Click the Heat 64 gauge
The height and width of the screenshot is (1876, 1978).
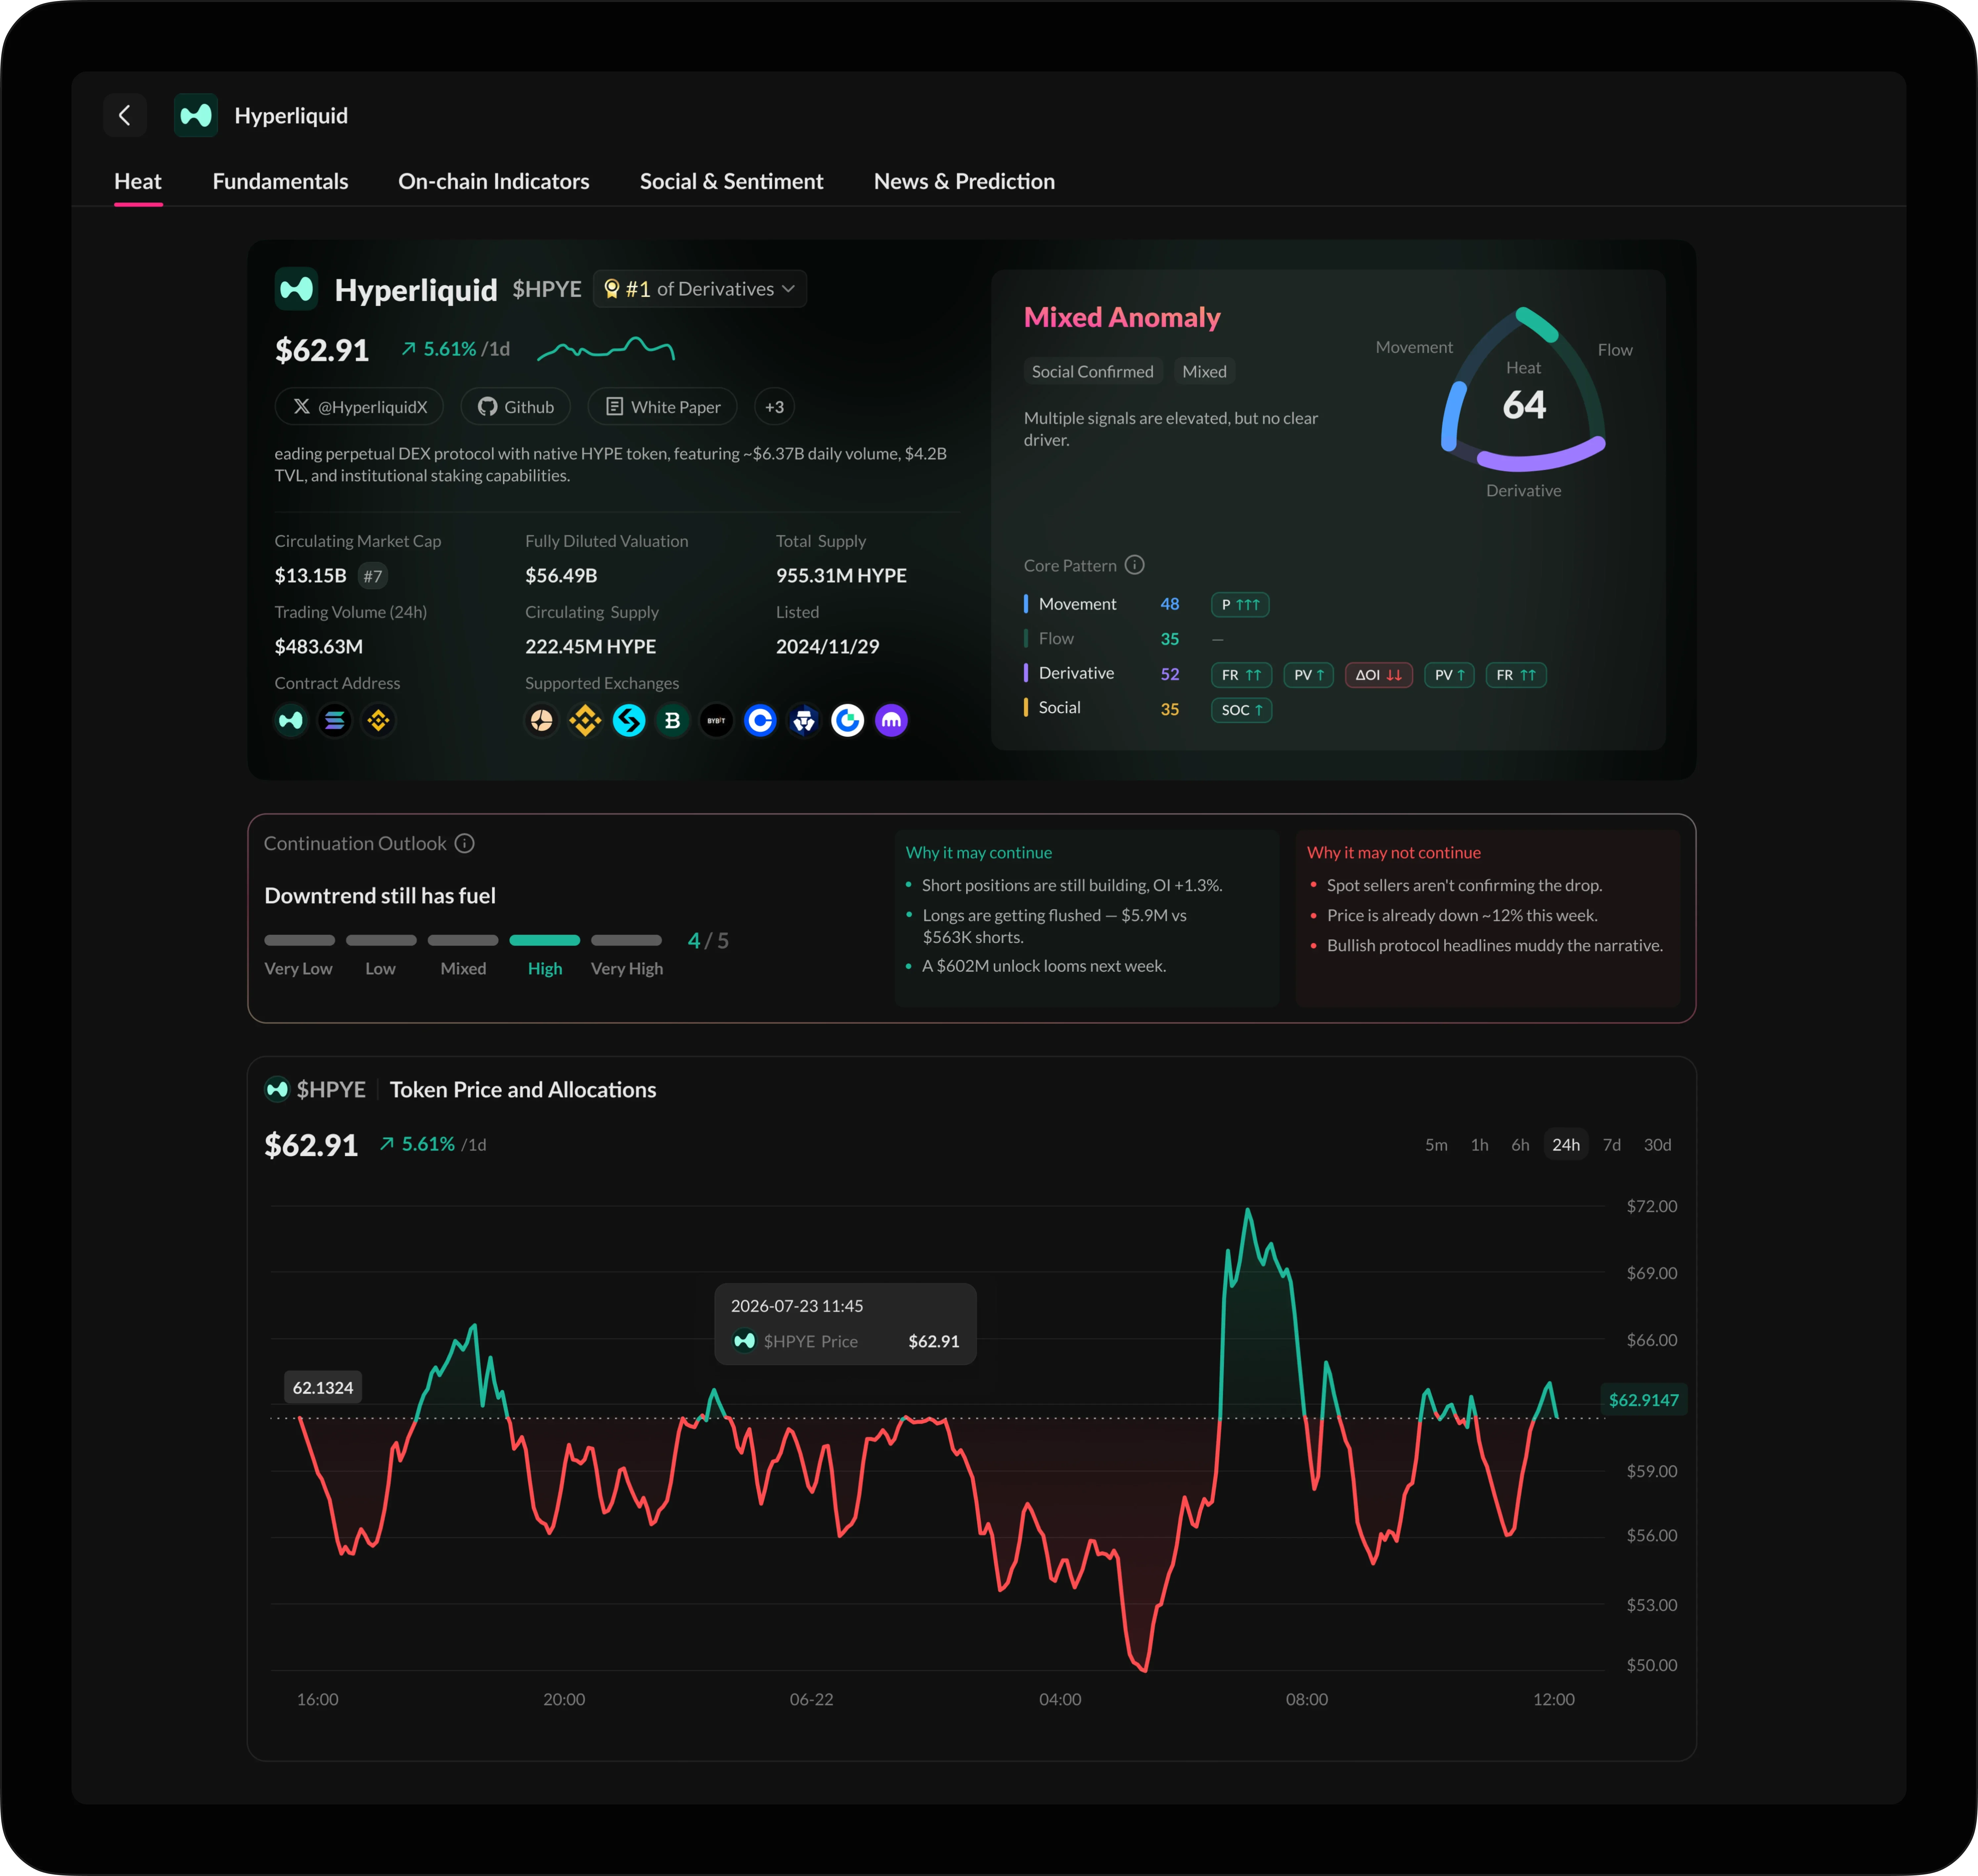coord(1523,392)
